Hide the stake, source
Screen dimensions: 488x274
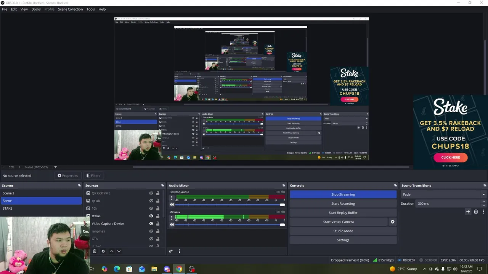pos(151,216)
